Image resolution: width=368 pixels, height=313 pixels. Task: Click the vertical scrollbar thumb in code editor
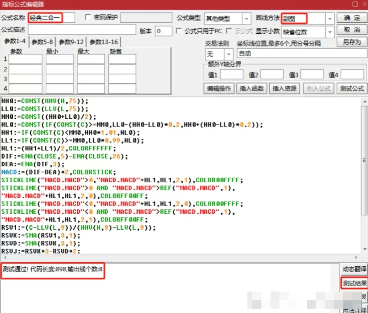365,160
